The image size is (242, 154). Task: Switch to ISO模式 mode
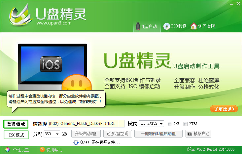click(16, 135)
